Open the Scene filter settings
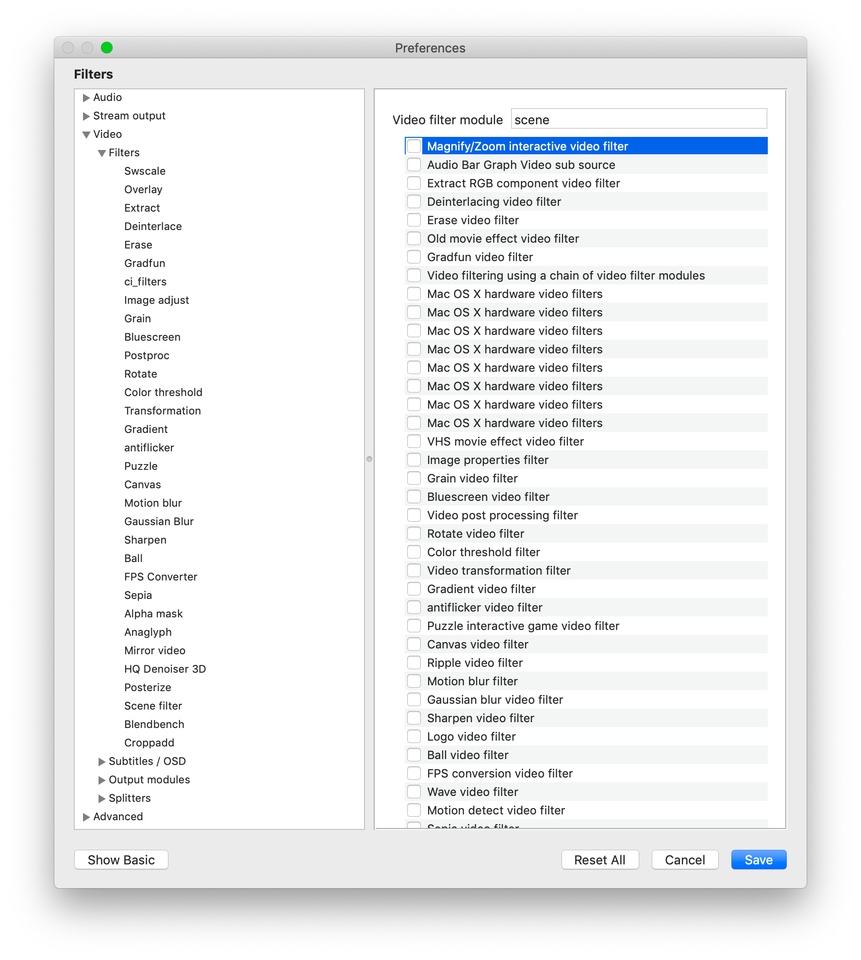 153,706
